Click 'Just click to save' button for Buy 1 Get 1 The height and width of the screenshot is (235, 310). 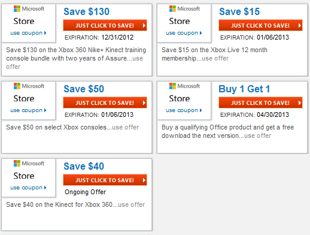tap(260, 103)
